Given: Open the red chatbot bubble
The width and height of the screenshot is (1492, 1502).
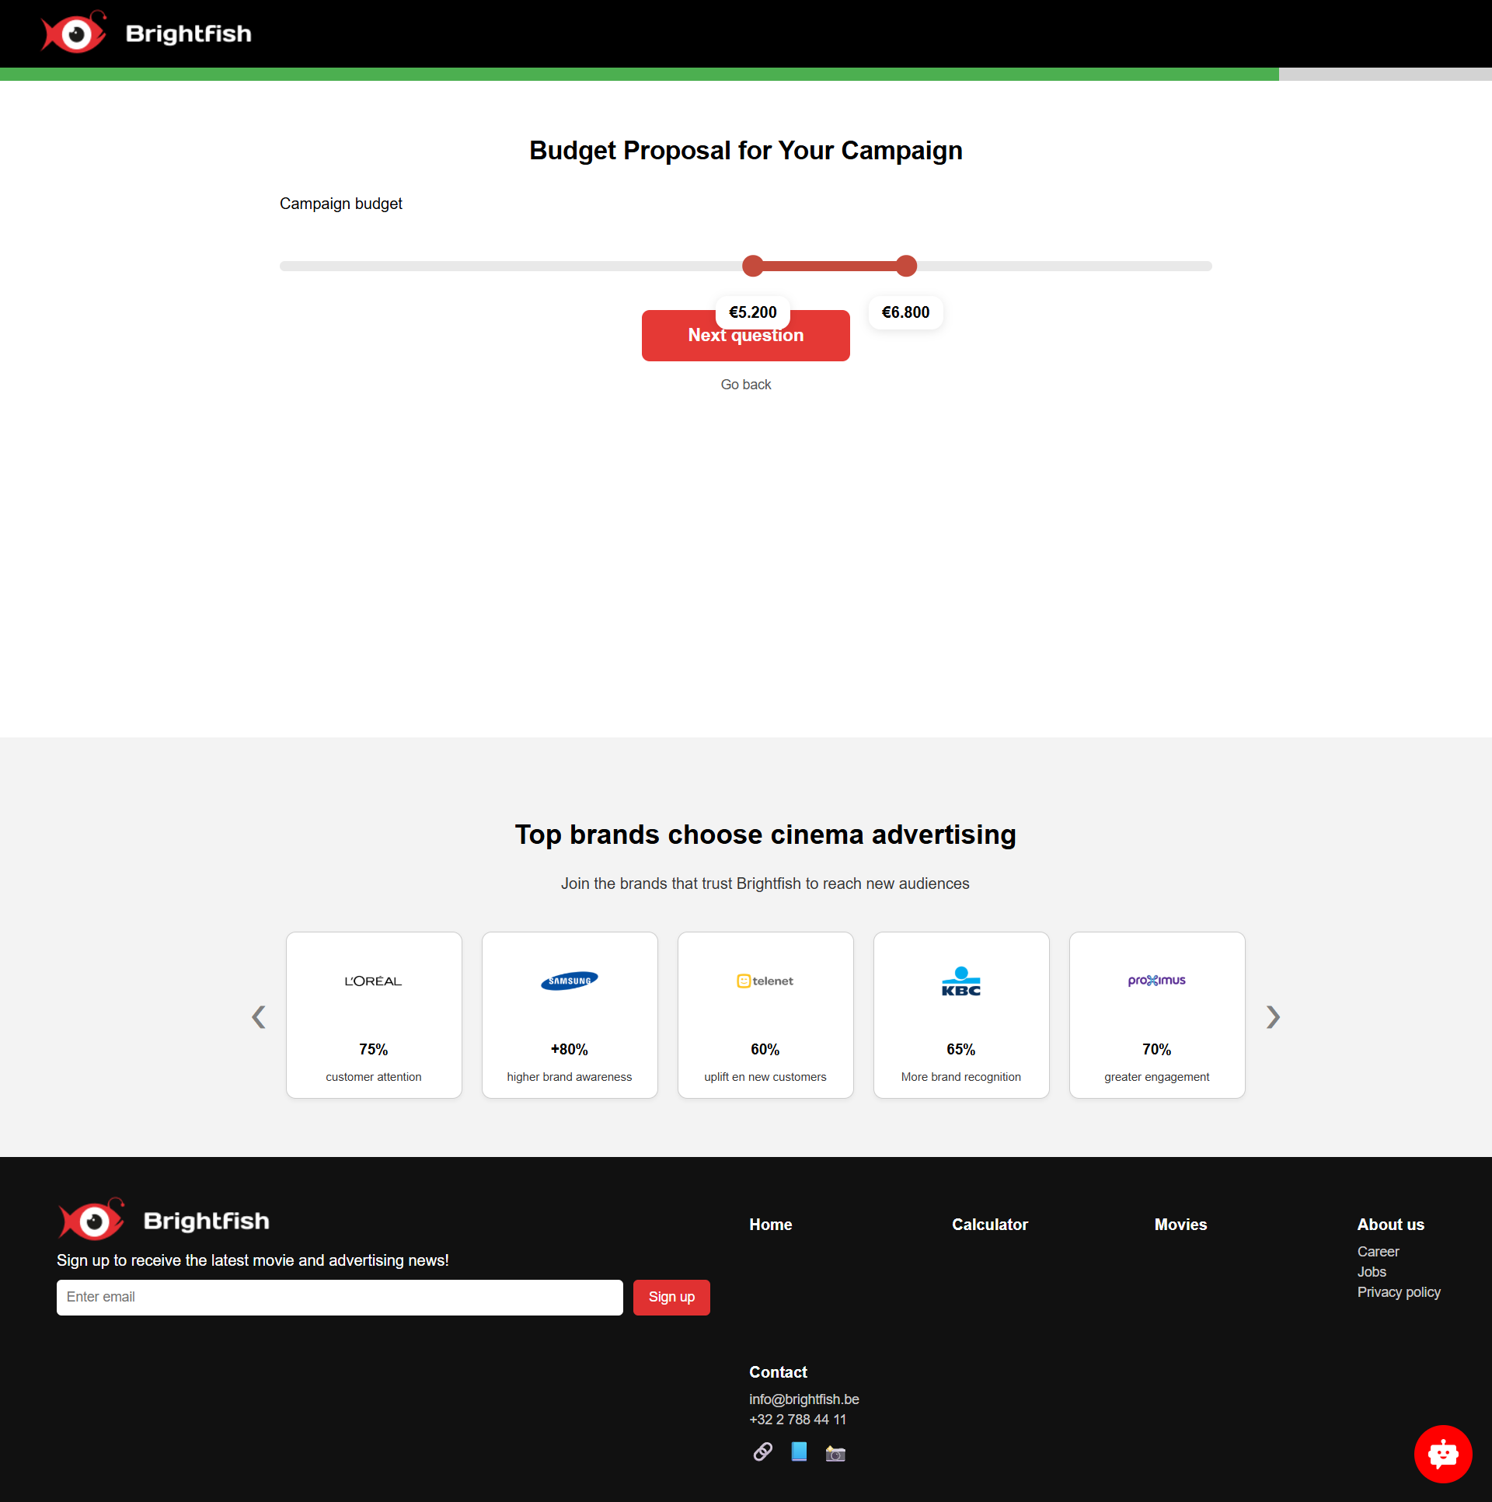Looking at the screenshot, I should 1442,1454.
